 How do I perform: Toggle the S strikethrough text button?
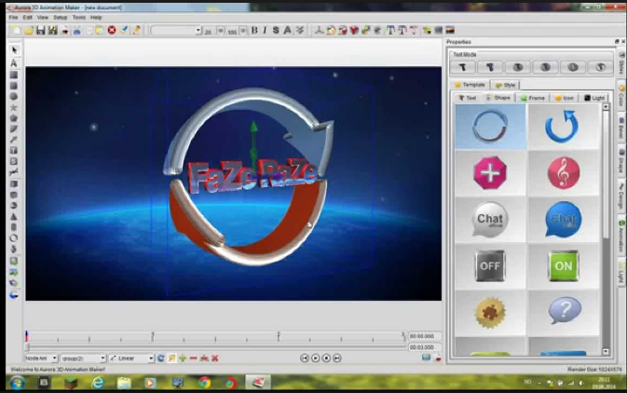[276, 31]
